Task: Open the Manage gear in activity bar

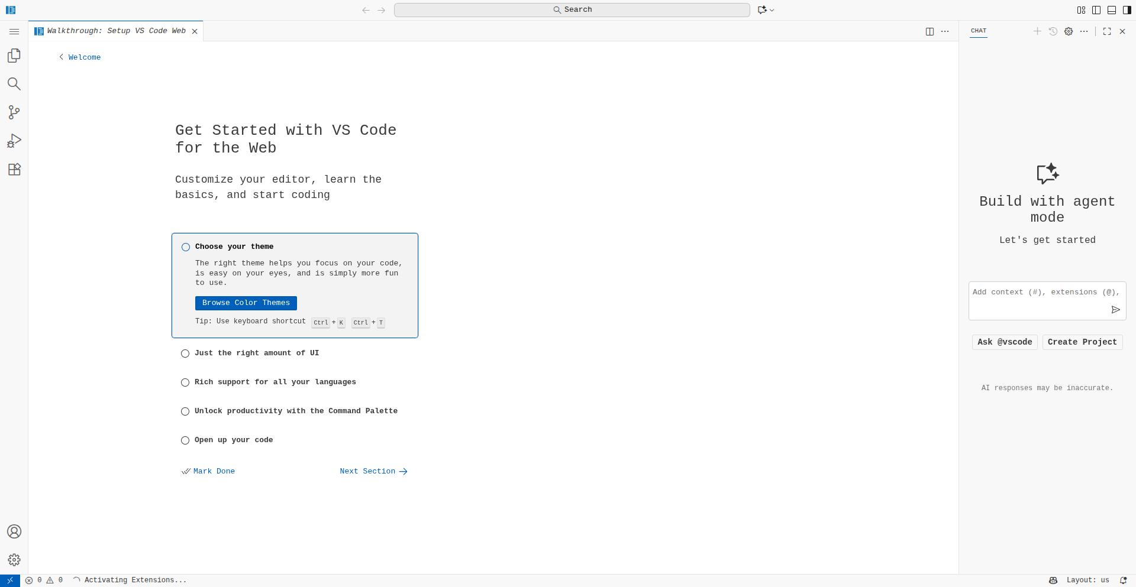Action: 14,560
